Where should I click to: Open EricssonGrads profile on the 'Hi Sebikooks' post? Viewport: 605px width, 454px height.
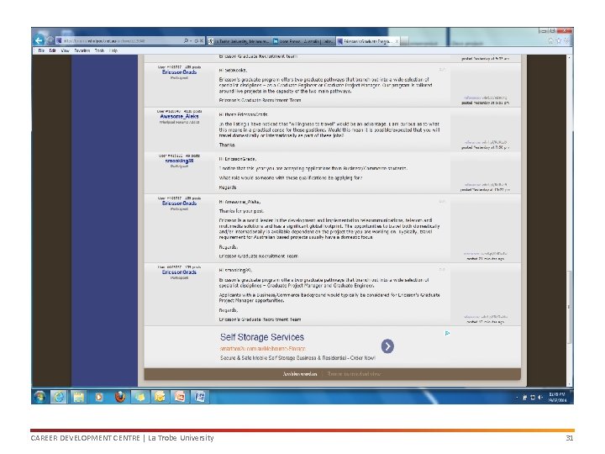pyautogui.click(x=180, y=72)
